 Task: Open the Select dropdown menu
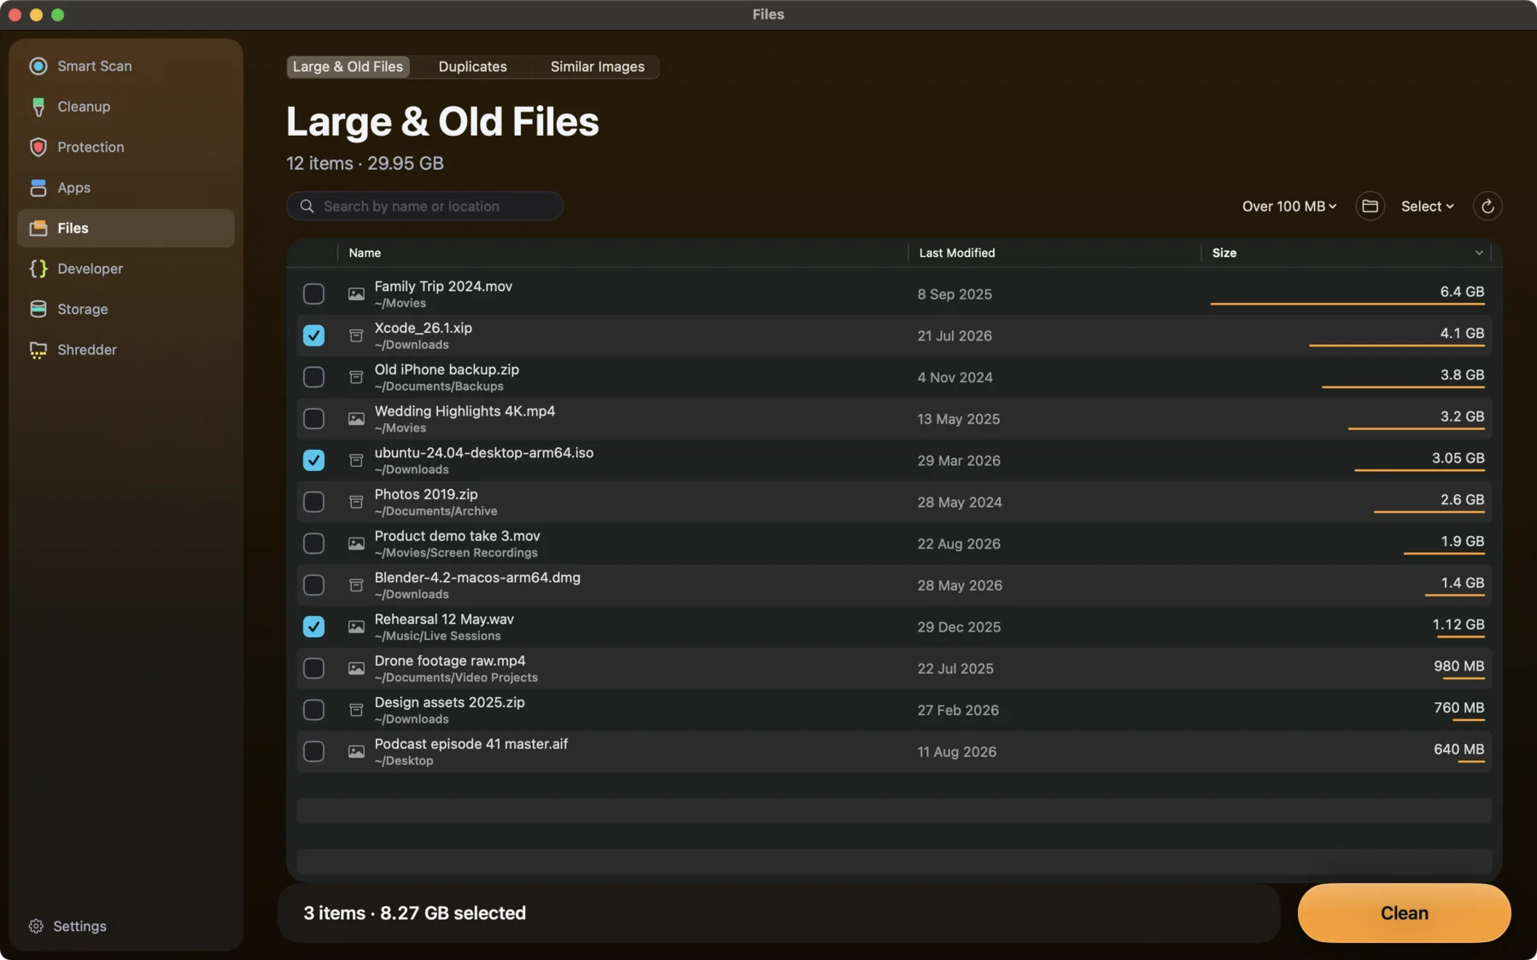click(1427, 206)
